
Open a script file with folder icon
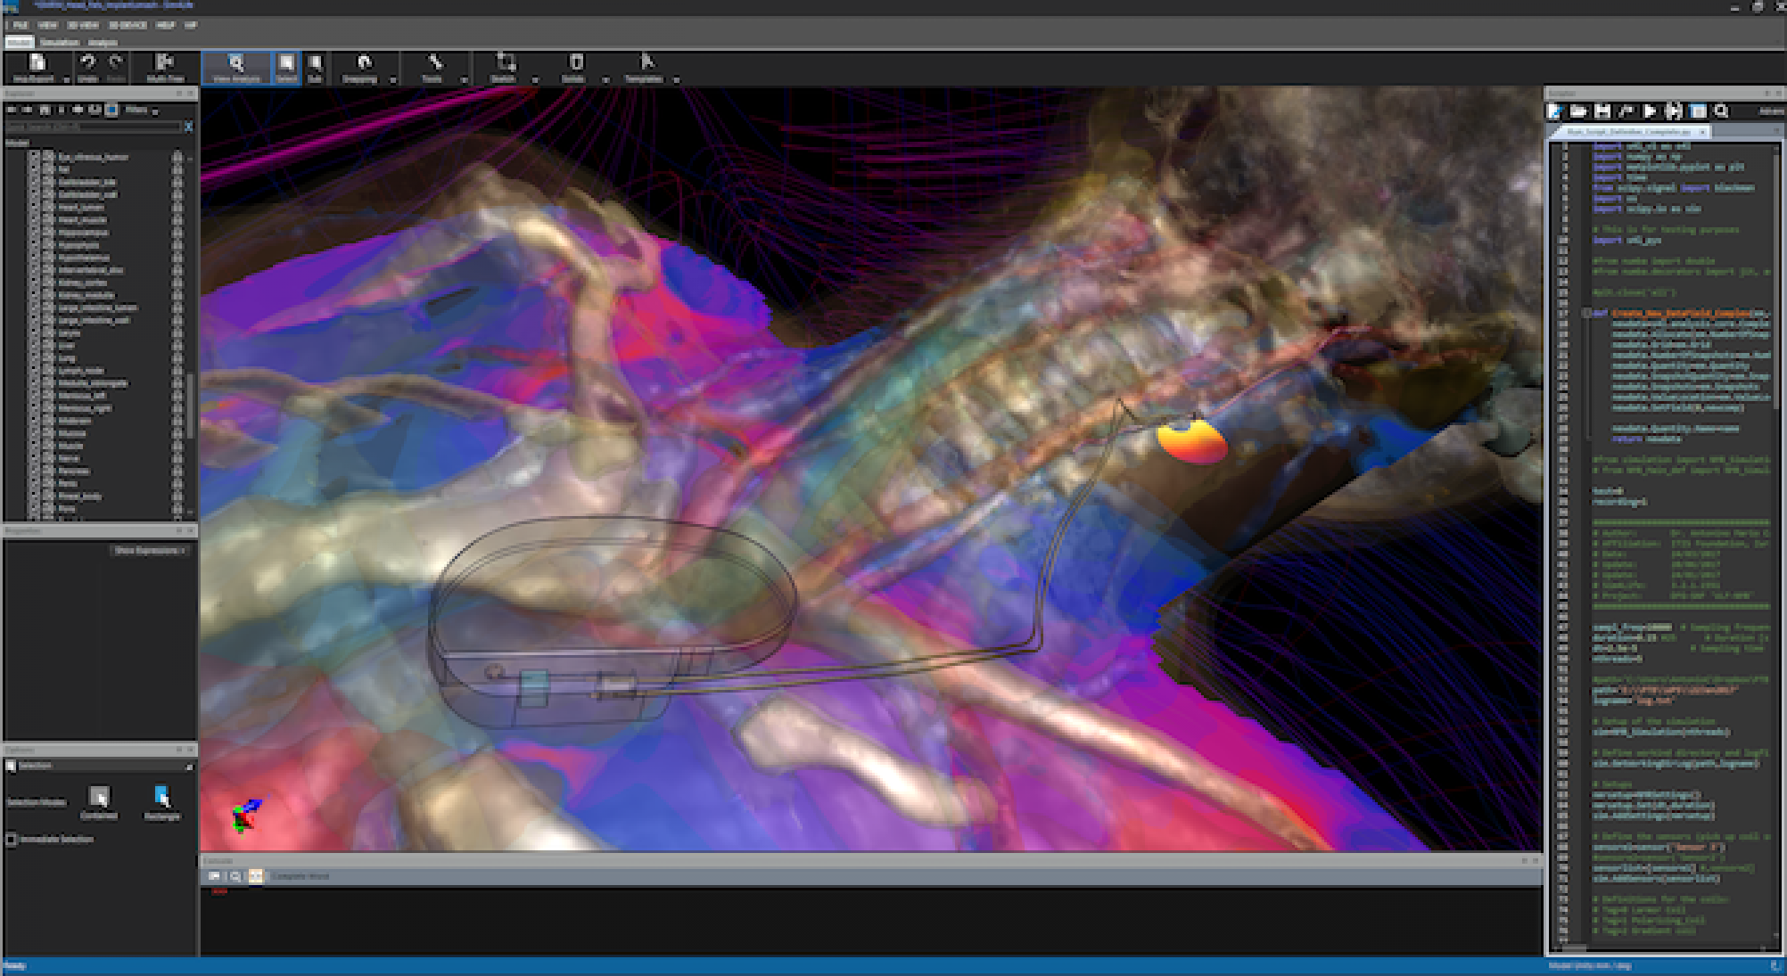[1578, 111]
